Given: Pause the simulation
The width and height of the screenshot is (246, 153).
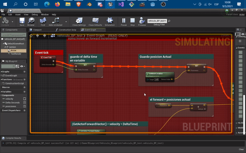Looking at the screenshot, I should click(124, 22).
